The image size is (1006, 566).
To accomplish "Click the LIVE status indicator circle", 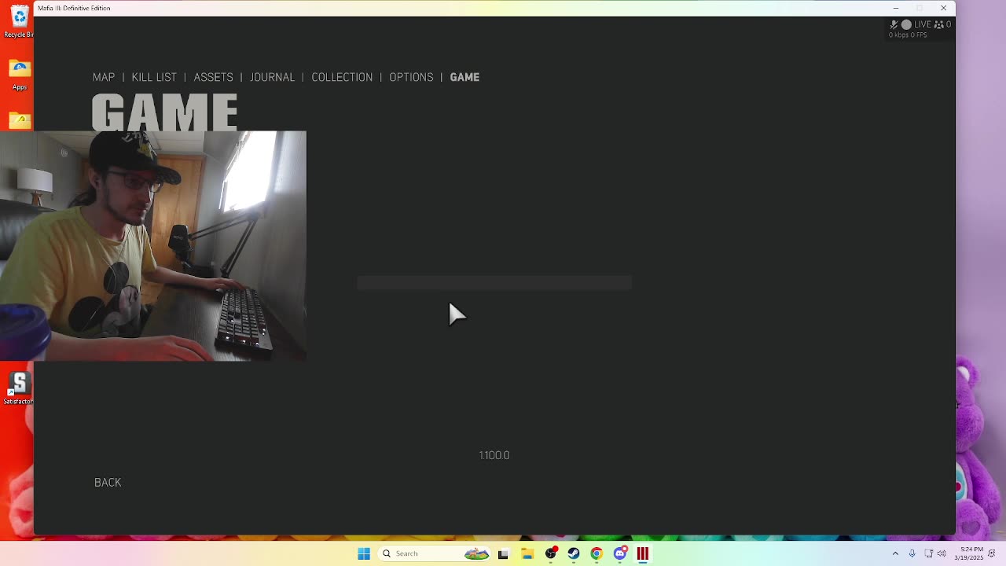I will [x=906, y=25].
